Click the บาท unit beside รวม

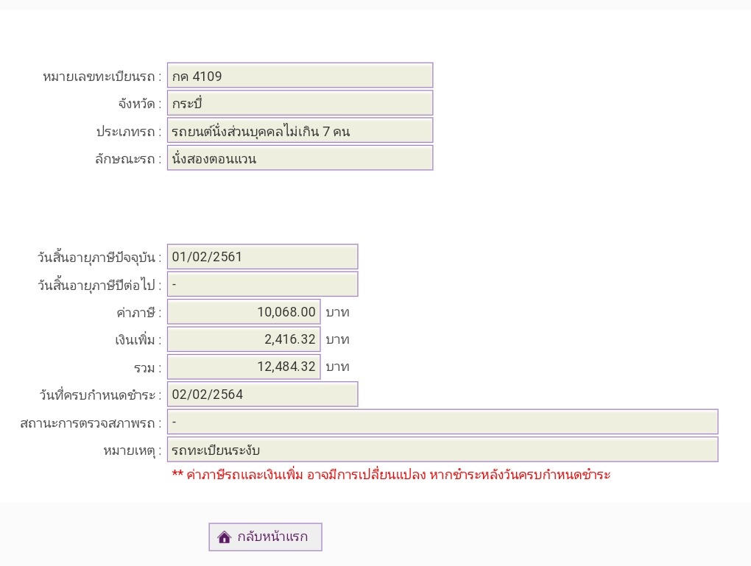[338, 367]
